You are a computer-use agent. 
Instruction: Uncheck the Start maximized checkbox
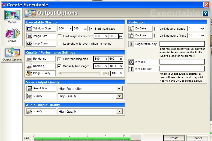tap(91, 29)
